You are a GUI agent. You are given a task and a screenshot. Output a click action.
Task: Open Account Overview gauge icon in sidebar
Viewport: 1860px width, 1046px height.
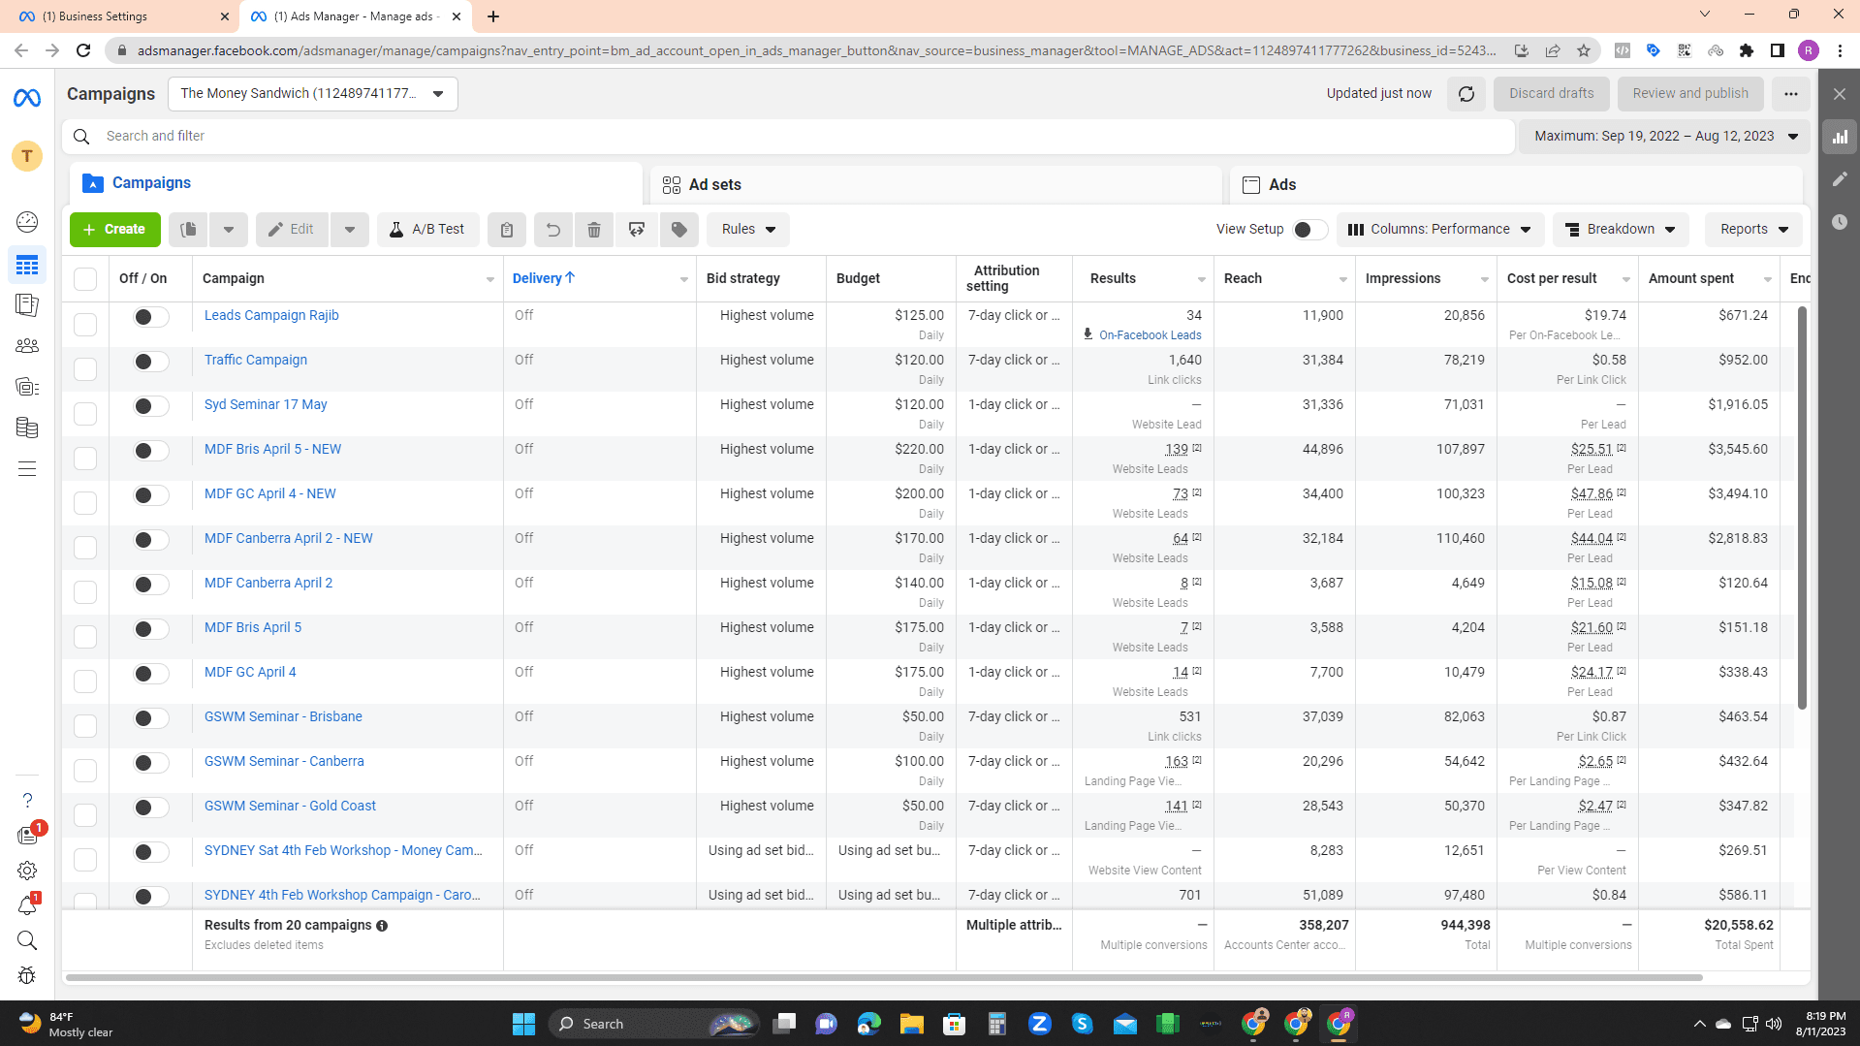tap(27, 222)
